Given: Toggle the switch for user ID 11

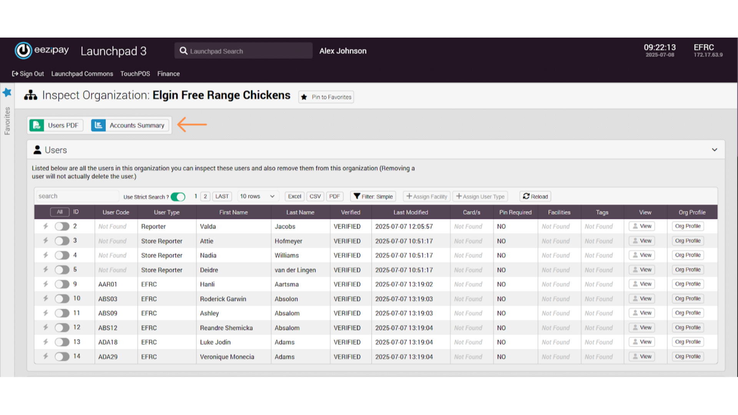Looking at the screenshot, I should pyautogui.click(x=62, y=313).
